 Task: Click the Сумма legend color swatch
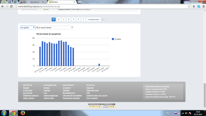point(113,39)
